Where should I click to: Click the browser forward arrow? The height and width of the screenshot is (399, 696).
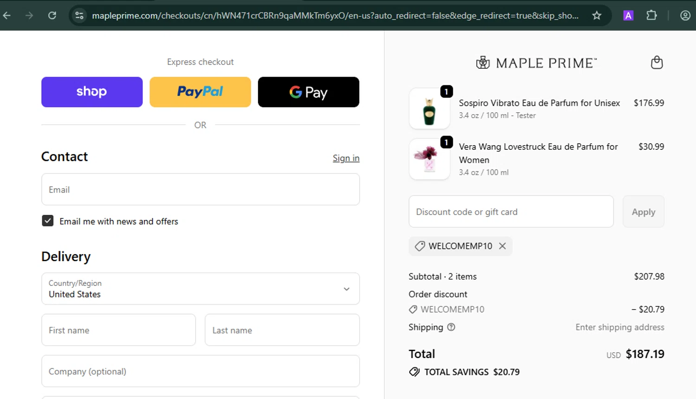coord(29,15)
